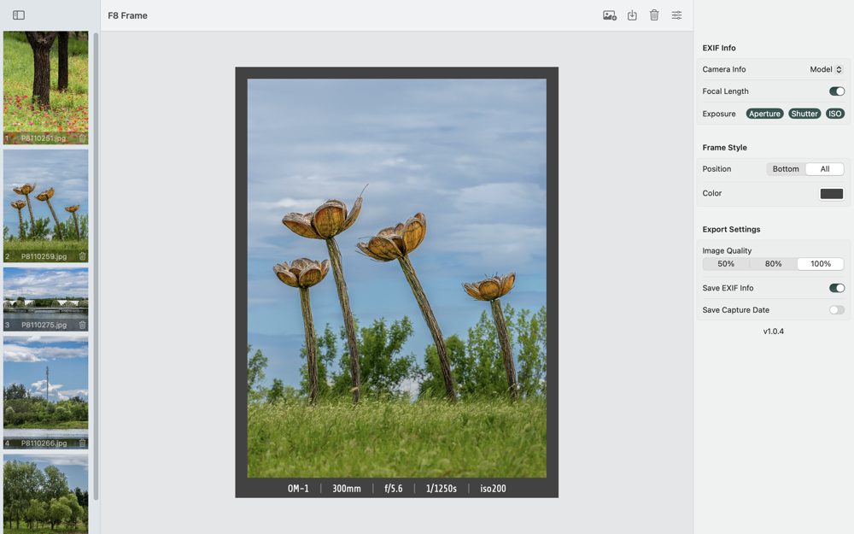Click the Export Settings section heading
Screen dimensions: 854x534
click(x=731, y=229)
